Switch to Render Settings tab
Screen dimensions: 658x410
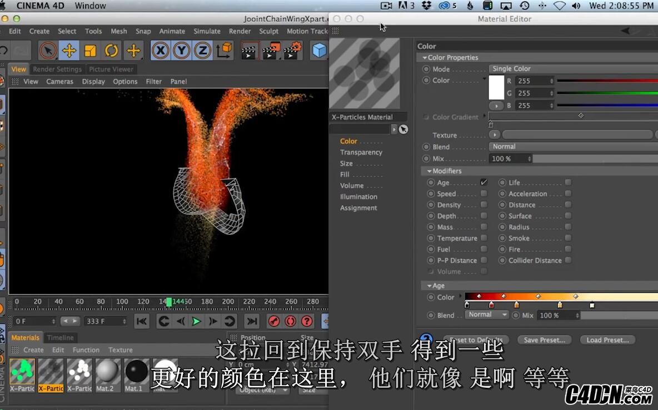57,69
